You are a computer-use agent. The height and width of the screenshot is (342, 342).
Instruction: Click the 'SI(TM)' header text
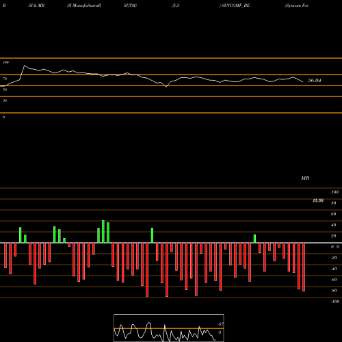pos(130,5)
